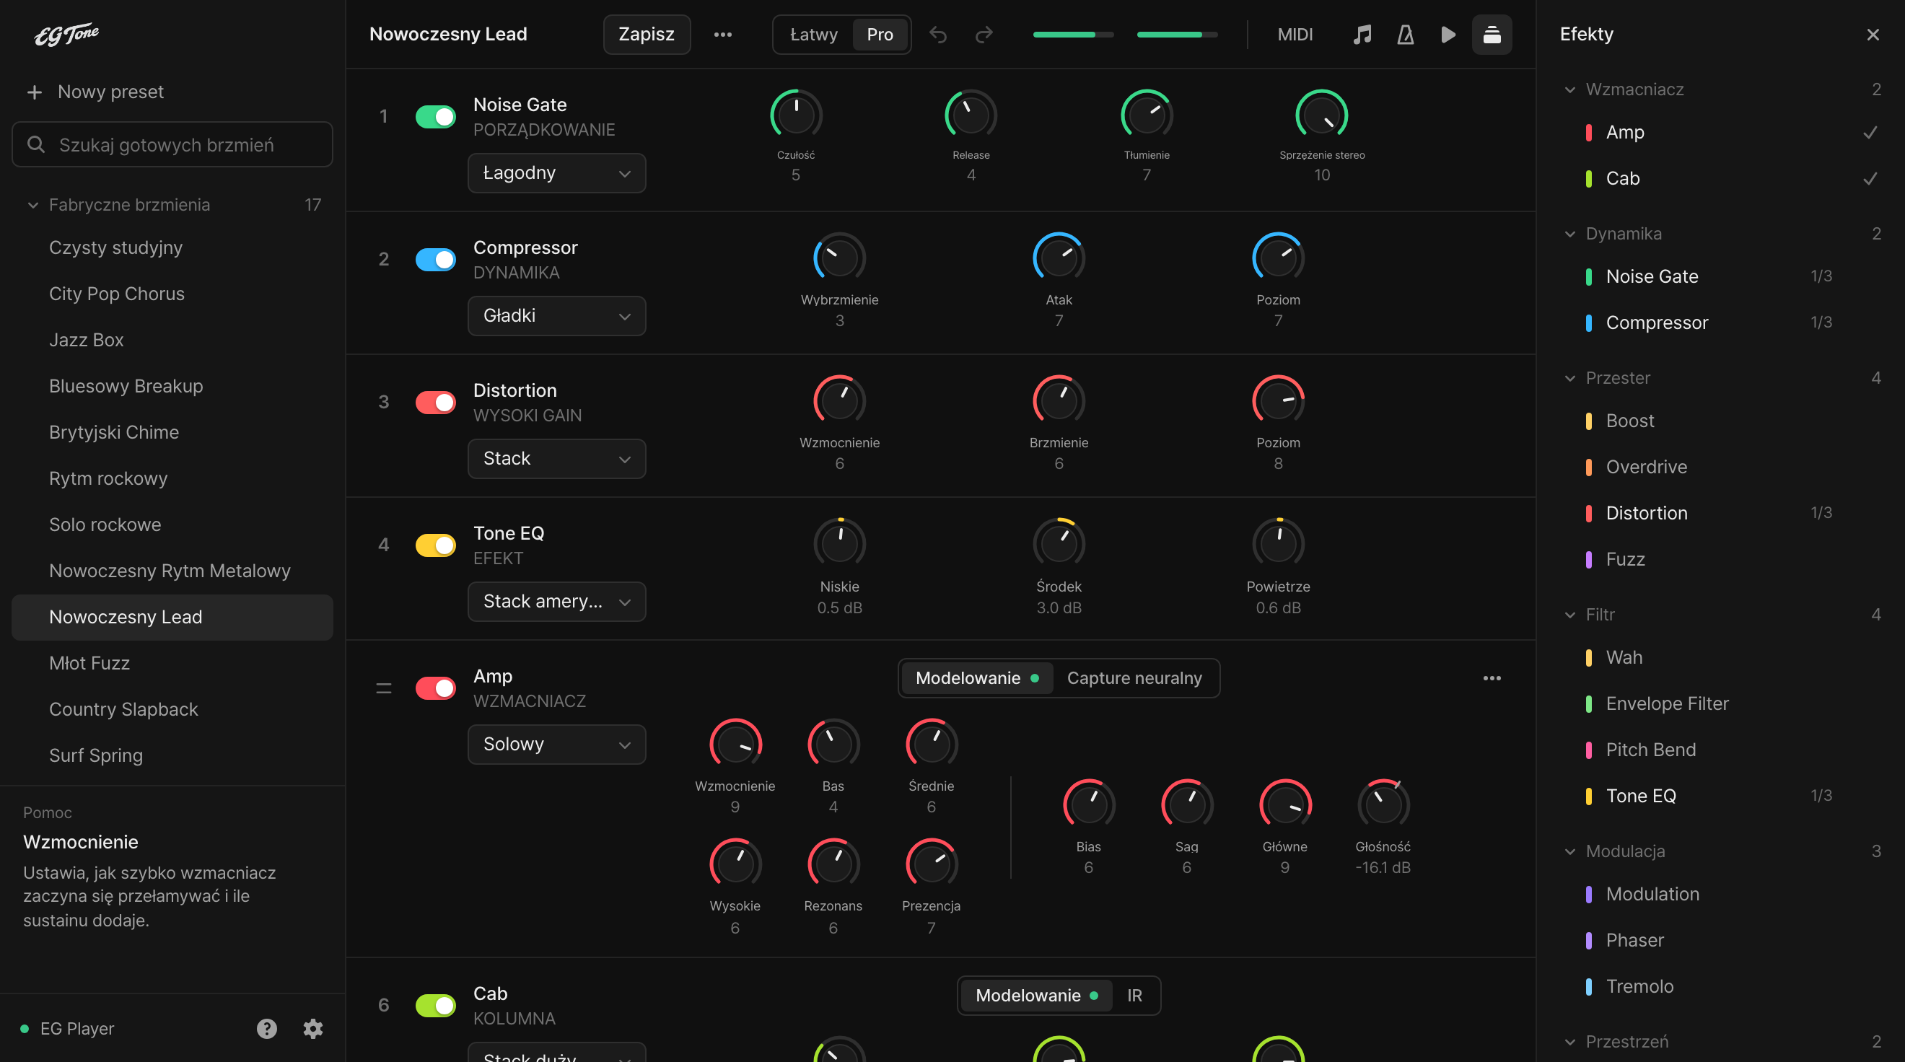
Task: Select the Capture neuralny tab
Action: 1134,678
